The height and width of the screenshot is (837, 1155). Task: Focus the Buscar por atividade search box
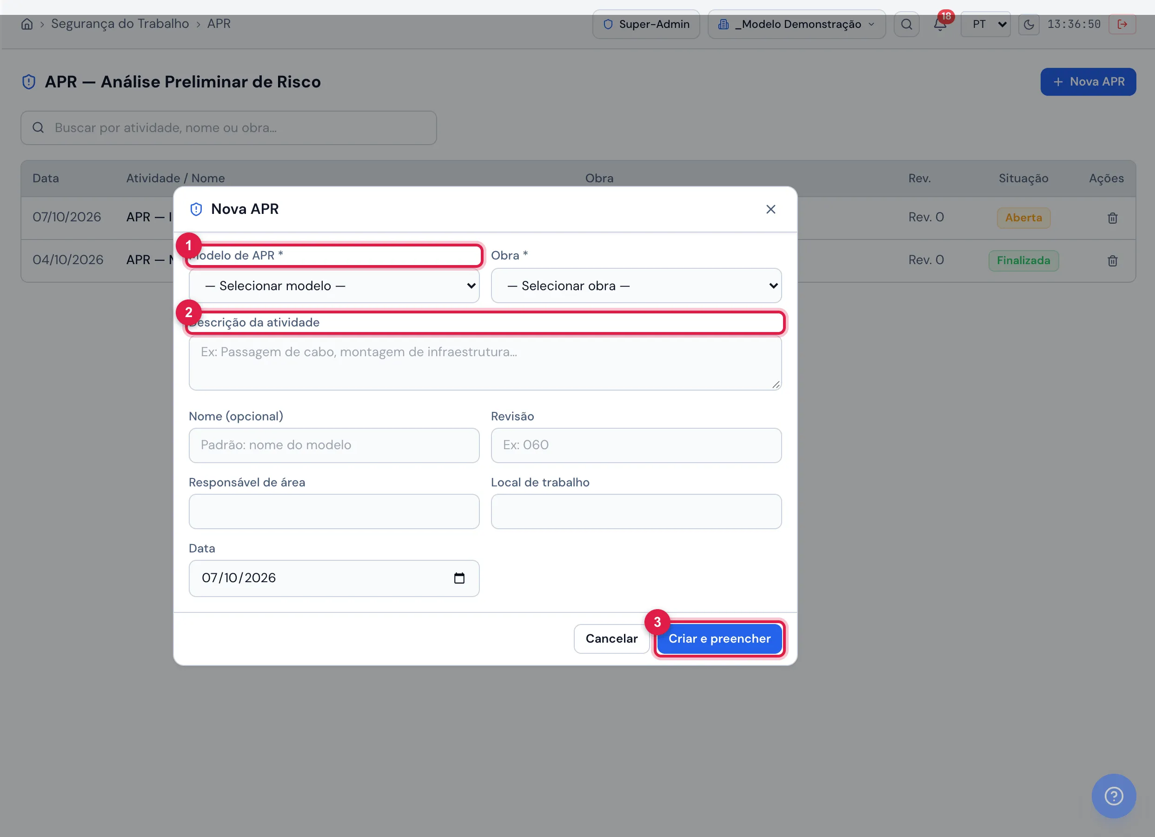point(229,128)
